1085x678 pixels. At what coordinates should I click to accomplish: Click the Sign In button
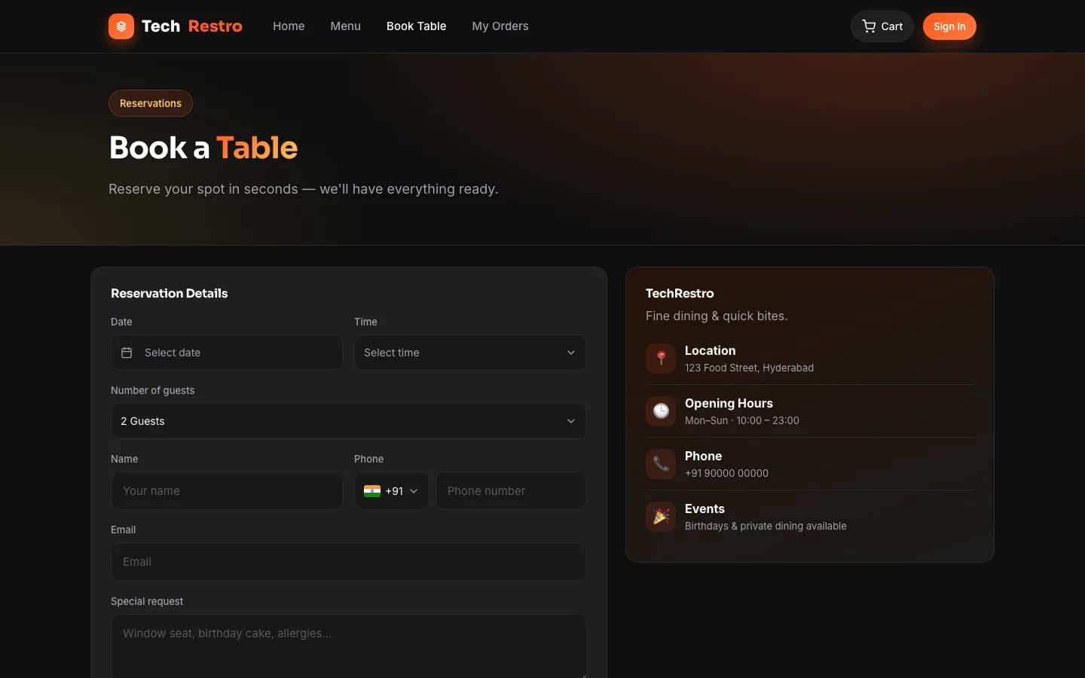[949, 26]
